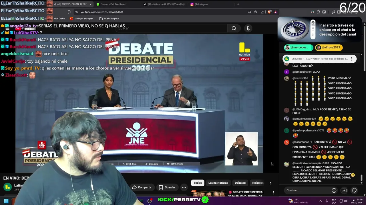Click the tab search icon in the browser toolbar

point(324,12)
